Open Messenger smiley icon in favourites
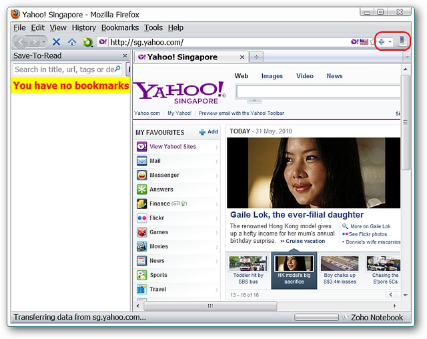427x339 pixels. tap(142, 175)
